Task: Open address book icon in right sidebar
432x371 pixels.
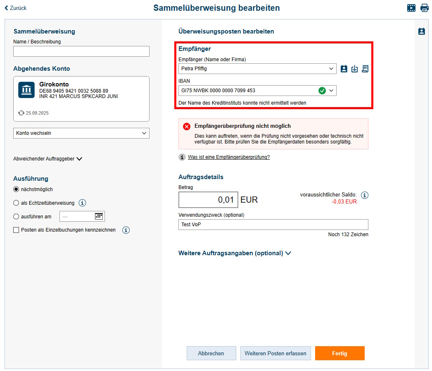Action: tap(421, 31)
